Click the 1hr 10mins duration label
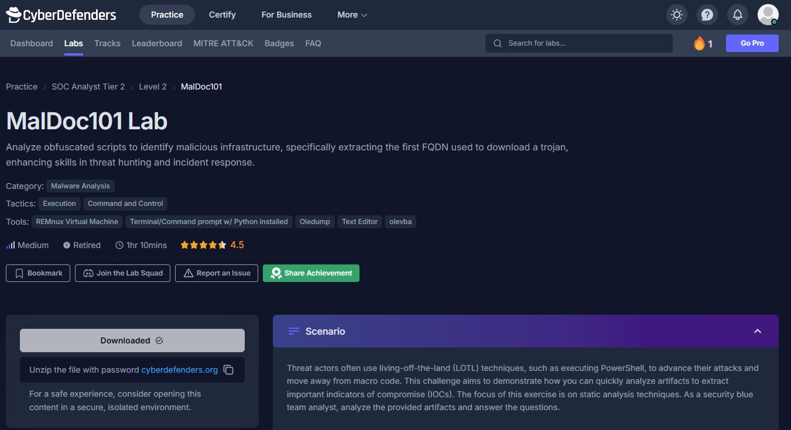The height and width of the screenshot is (430, 791). pos(141,245)
